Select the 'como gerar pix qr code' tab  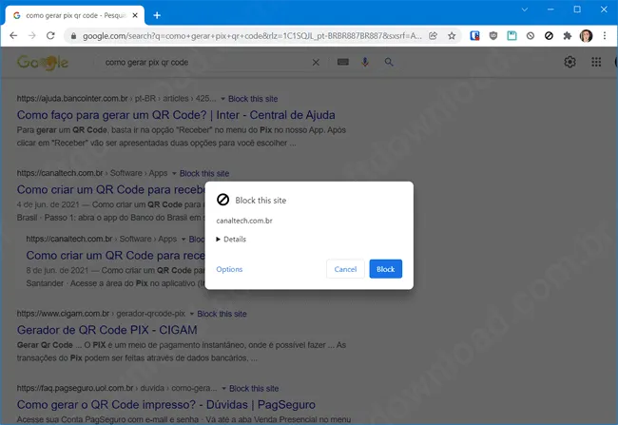[75, 15]
